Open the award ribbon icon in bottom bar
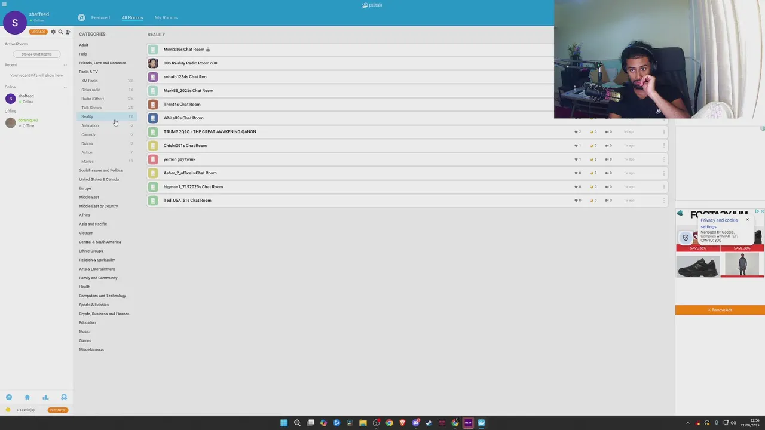Viewport: 765px width, 430px height. [64, 397]
